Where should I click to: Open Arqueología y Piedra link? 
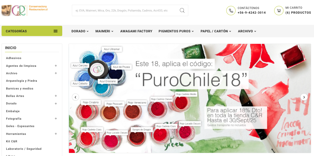click(x=21, y=81)
